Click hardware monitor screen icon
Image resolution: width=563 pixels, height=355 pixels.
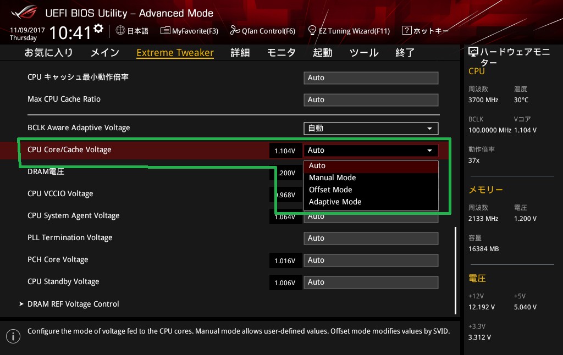point(473,52)
